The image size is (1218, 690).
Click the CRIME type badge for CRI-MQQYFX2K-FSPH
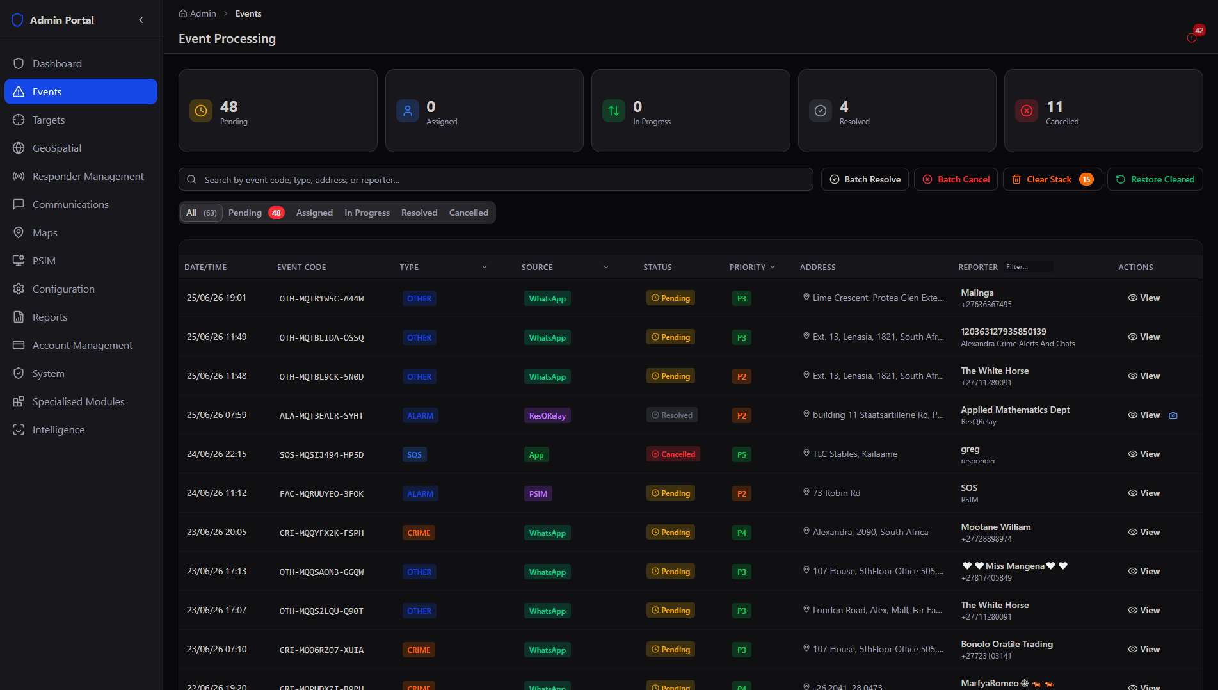click(419, 533)
